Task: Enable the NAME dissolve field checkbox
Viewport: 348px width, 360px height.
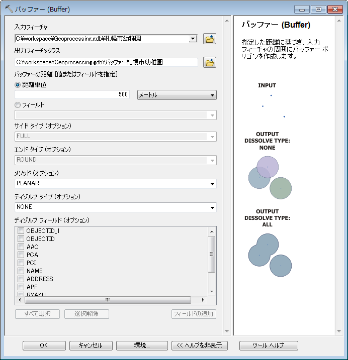Action: 21,271
